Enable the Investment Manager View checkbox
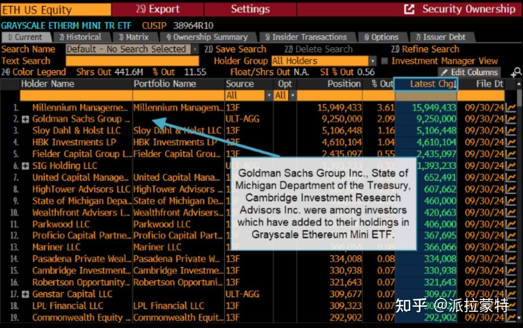This screenshot has height=328, width=523. pos(385,61)
